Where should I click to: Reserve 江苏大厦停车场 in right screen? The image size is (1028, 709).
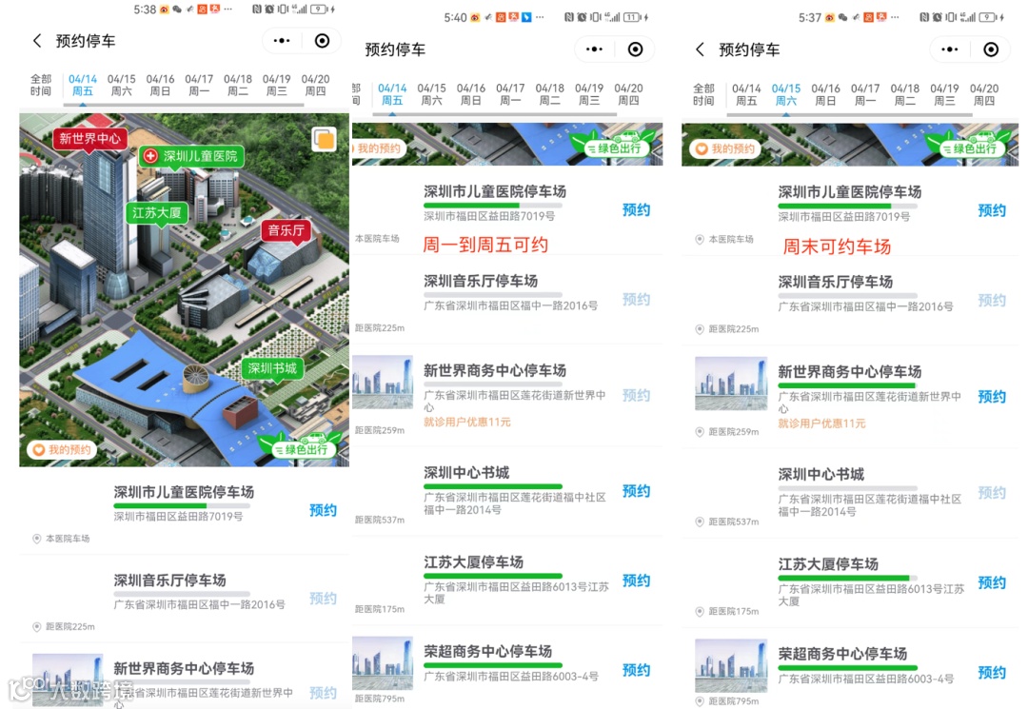(x=991, y=583)
